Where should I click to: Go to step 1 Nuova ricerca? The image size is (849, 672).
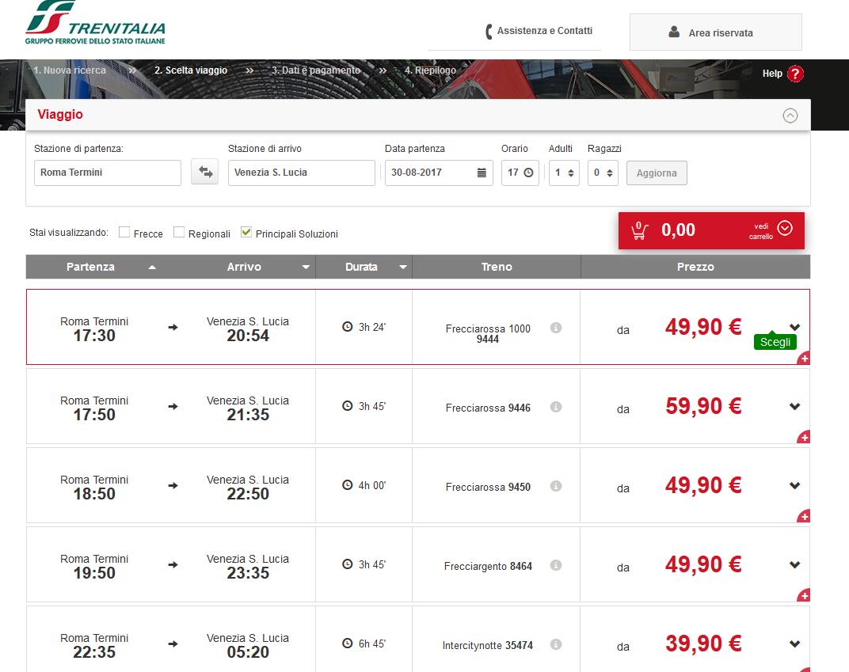pos(70,70)
